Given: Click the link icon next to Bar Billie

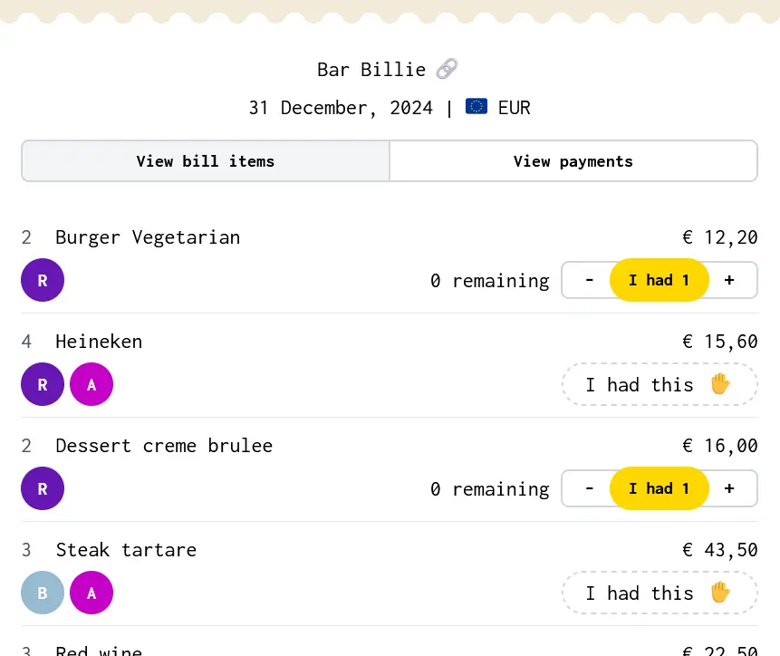Looking at the screenshot, I should coord(445,68).
